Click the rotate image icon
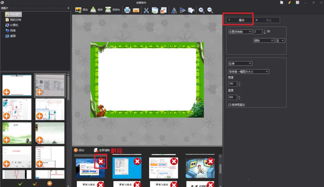This screenshot has height=187, width=324. (191, 10)
